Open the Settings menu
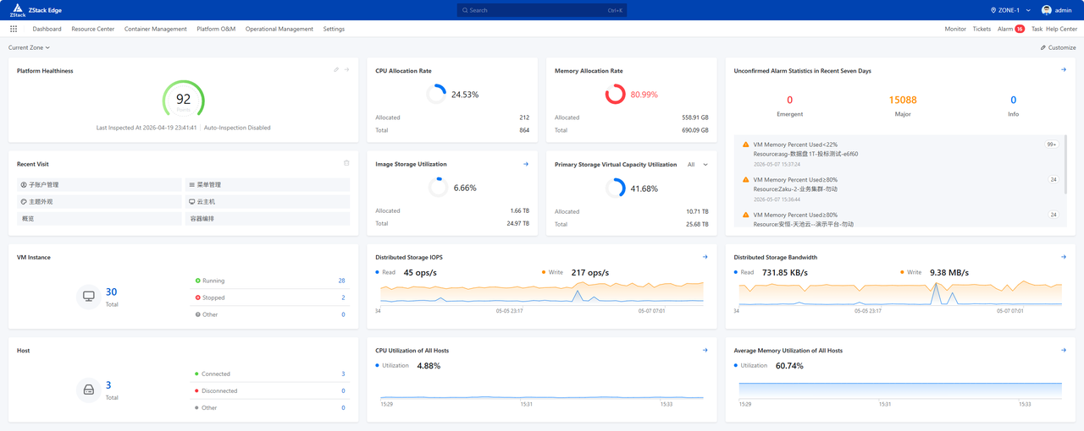The height and width of the screenshot is (431, 1084). (334, 29)
